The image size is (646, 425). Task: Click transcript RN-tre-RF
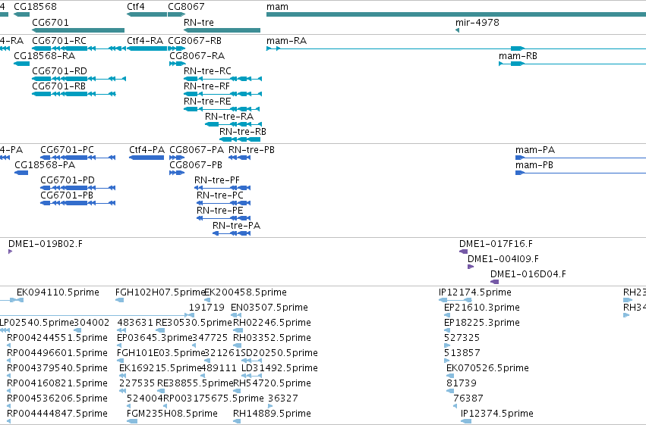(223, 94)
